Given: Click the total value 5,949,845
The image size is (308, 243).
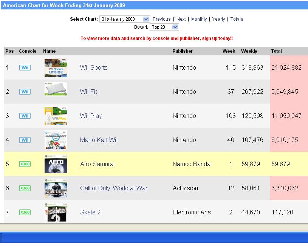Looking at the screenshot, I should [285, 92].
